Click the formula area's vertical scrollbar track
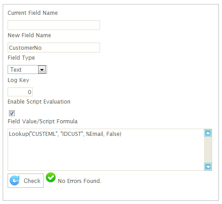The image size is (222, 204). 208,150
